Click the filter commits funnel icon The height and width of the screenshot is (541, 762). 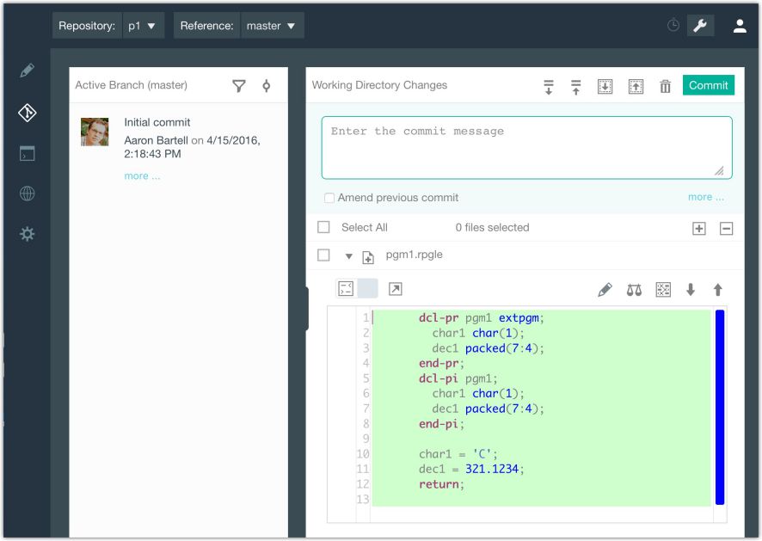pyautogui.click(x=238, y=86)
